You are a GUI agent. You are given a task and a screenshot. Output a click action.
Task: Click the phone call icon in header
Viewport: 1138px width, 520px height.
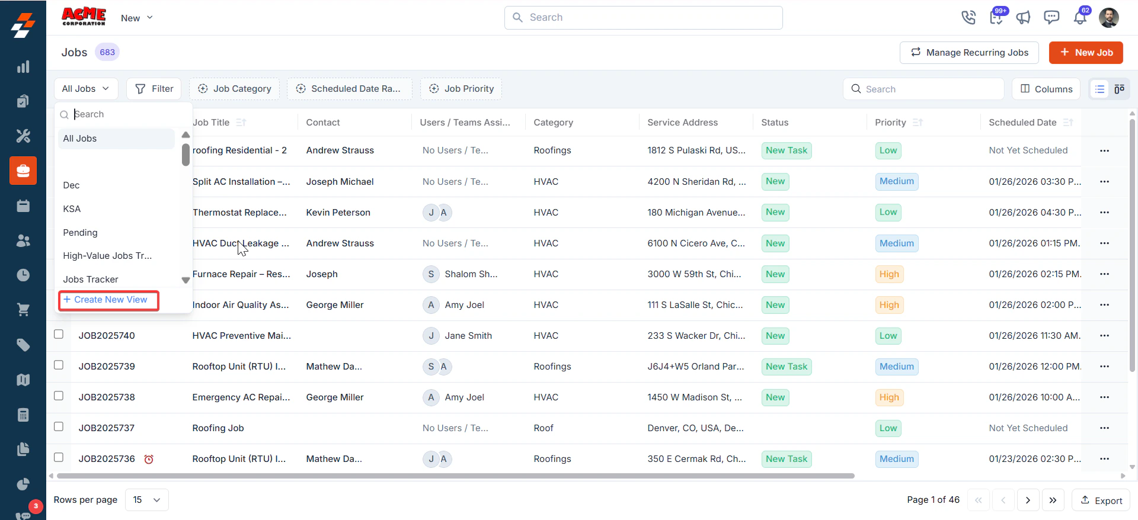[x=968, y=18]
